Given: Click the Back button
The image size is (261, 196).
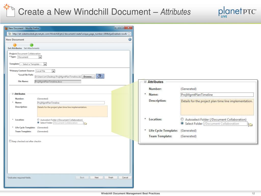Looking at the screenshot, I should coord(82,178).
